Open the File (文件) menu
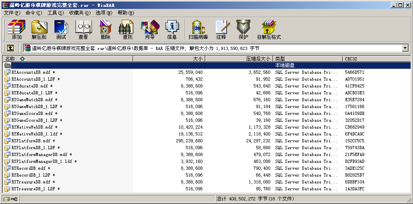Image resolution: width=413 pixels, height=204 pixels. click(12, 13)
